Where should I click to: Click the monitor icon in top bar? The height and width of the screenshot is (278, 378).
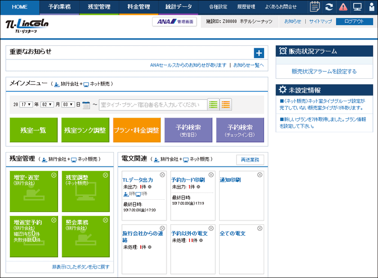[x=357, y=7]
